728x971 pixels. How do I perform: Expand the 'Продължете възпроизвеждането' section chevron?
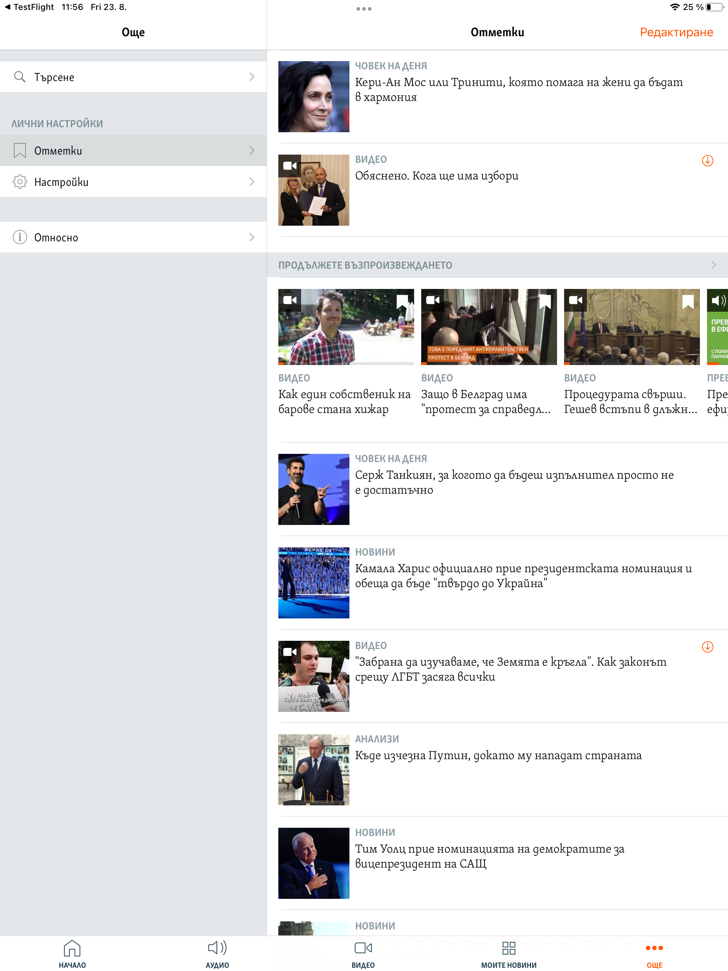click(x=713, y=265)
